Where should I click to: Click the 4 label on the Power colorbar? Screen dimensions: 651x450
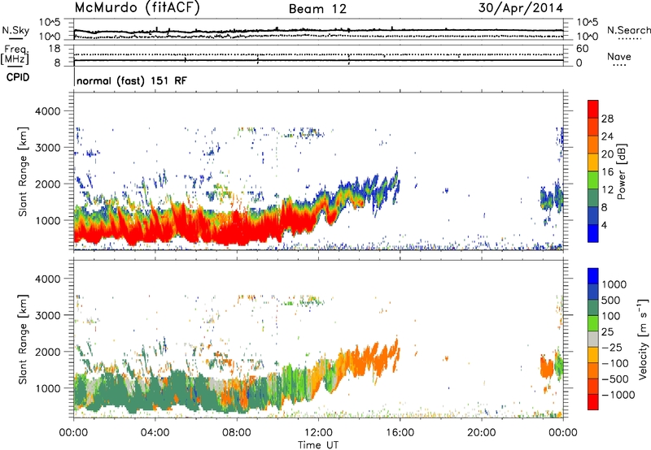[605, 225]
